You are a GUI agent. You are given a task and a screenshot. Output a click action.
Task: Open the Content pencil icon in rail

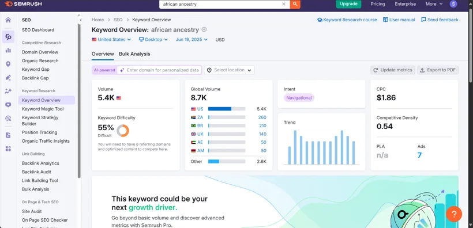coord(8,77)
